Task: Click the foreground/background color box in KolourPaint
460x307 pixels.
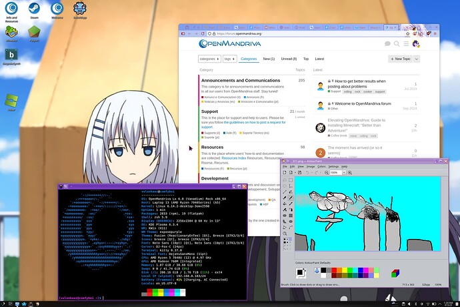Action: (301, 272)
